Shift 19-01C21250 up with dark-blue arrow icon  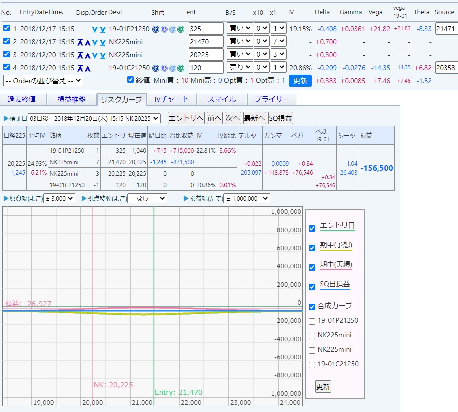(156, 68)
